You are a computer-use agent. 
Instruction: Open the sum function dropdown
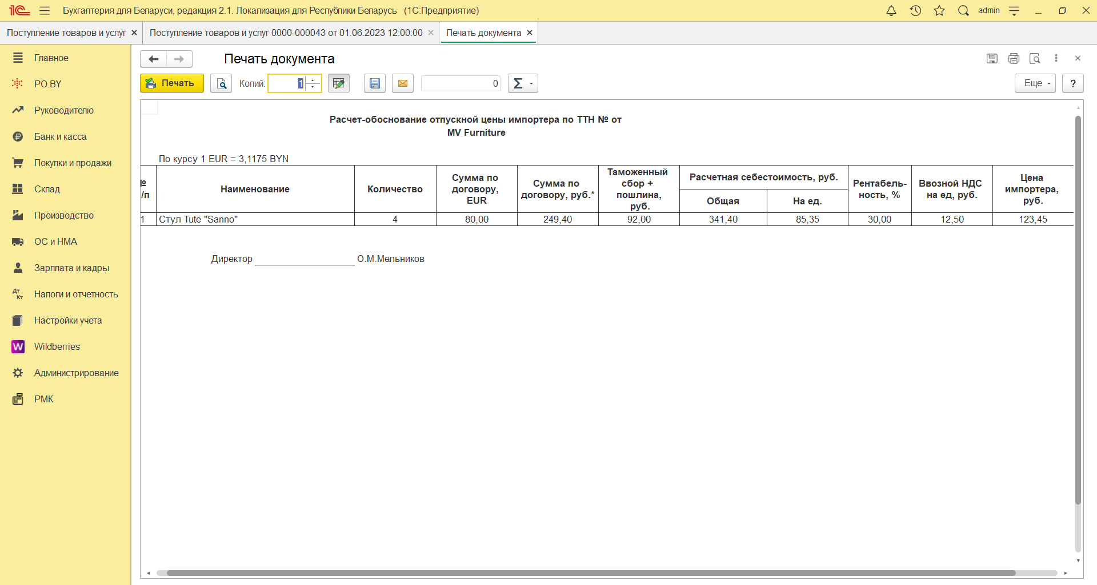click(x=523, y=83)
